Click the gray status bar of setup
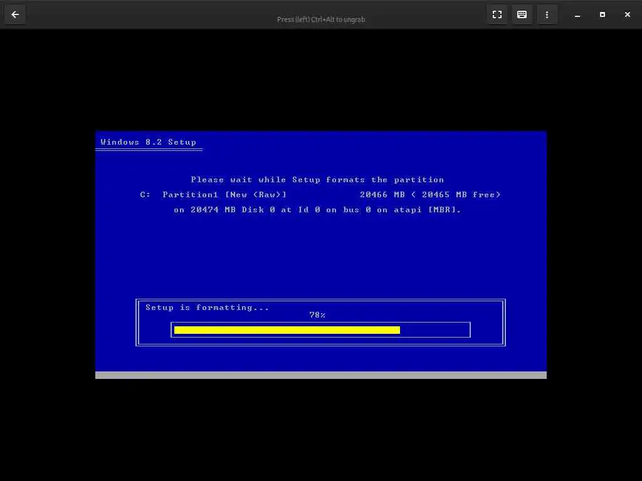 point(321,375)
